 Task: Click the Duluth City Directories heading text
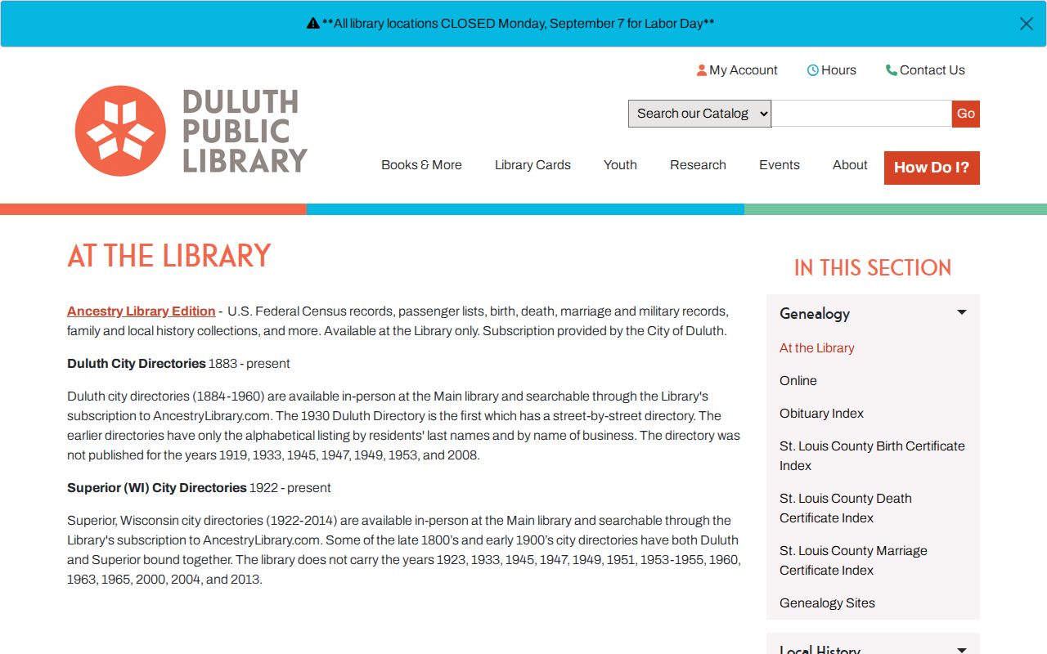137,364
